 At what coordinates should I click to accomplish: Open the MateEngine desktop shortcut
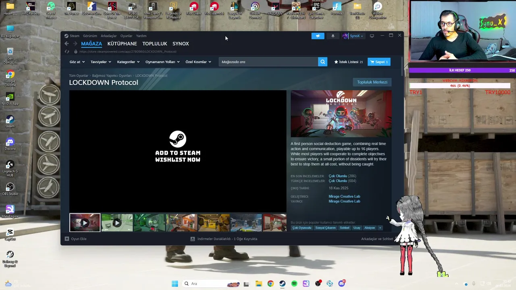pos(10,212)
